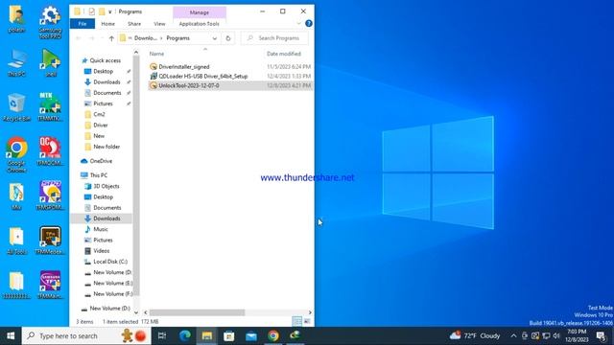This screenshot has height=345, width=614.
Task: Open the Cm2 folder in the navigation pane
Action: (99, 114)
